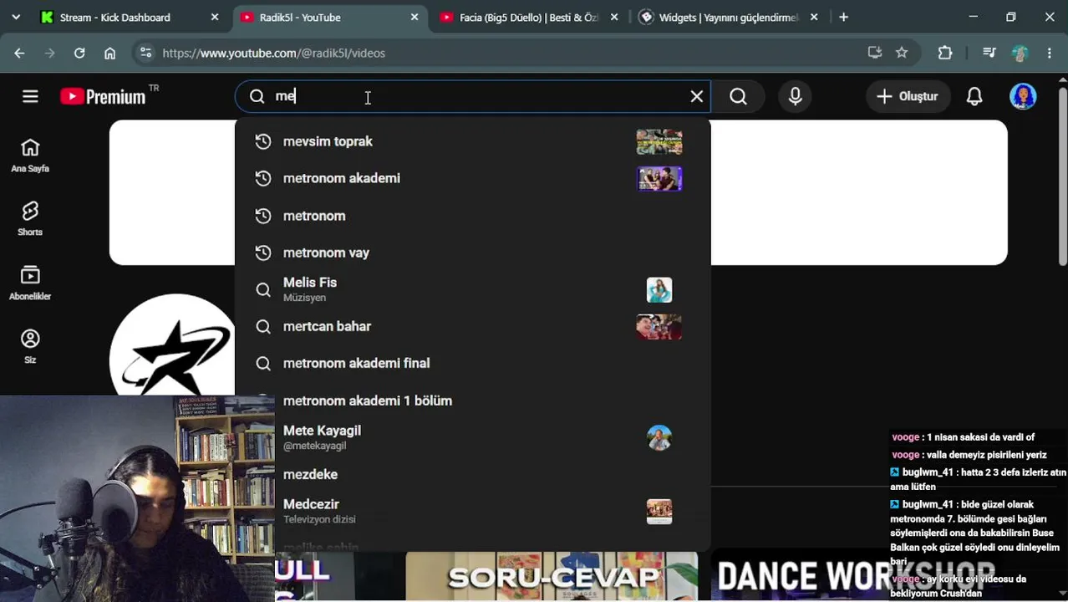
Task: Go back with the browser back arrow
Action: pos(19,53)
